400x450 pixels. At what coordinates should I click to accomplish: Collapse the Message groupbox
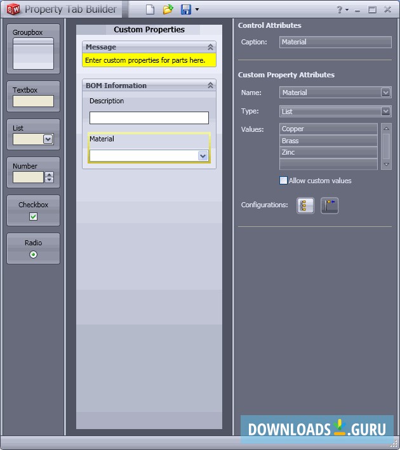pos(210,47)
